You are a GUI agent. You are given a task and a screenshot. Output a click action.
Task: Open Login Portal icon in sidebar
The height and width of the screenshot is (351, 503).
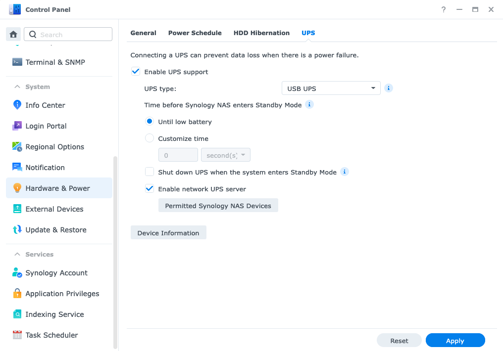[x=17, y=126]
